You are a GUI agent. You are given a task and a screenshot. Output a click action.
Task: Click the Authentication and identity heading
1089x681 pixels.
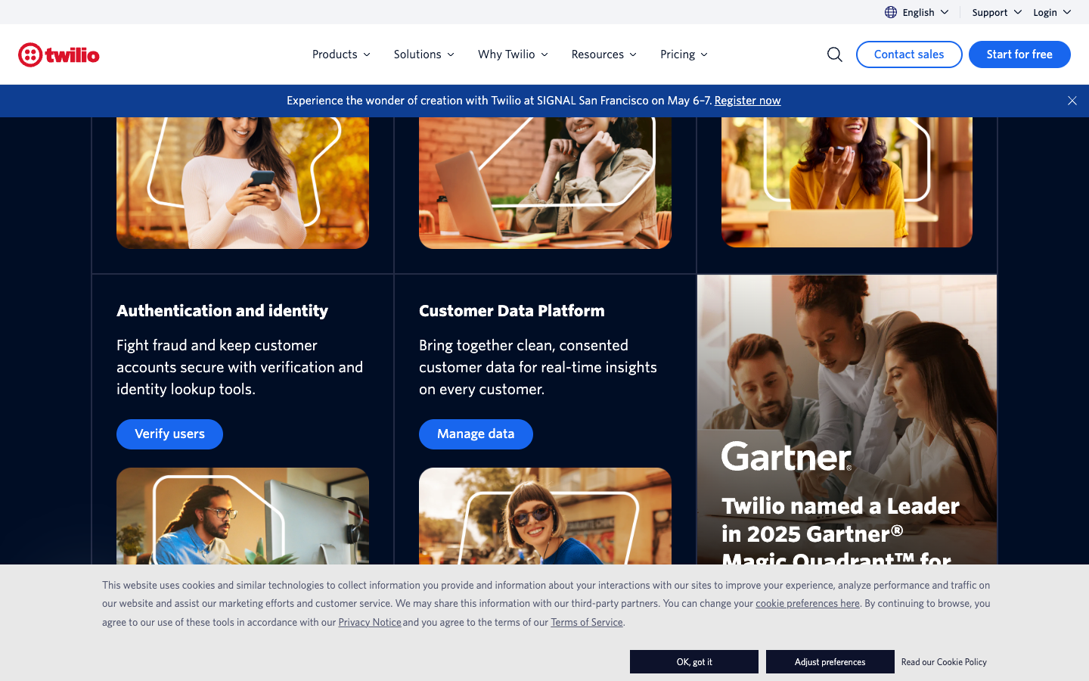click(x=222, y=311)
